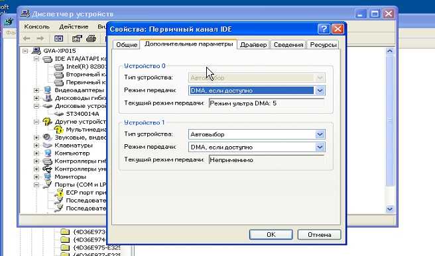
Task: Expand the Клавиатуры node
Action: click(x=36, y=146)
